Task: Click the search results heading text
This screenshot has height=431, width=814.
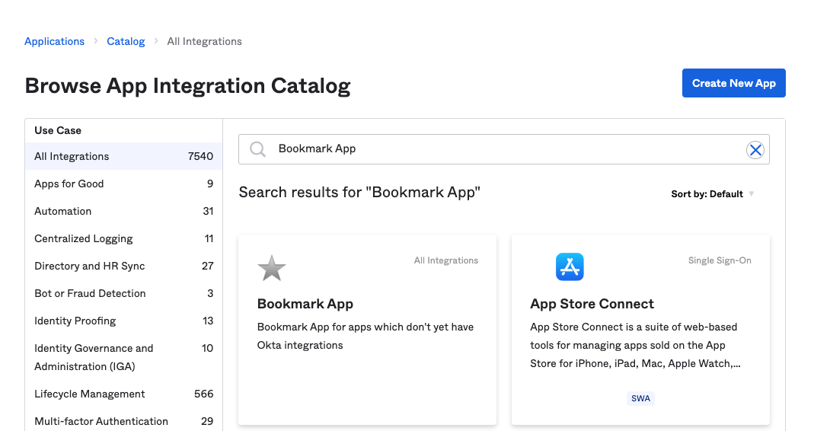Action: [x=359, y=193]
